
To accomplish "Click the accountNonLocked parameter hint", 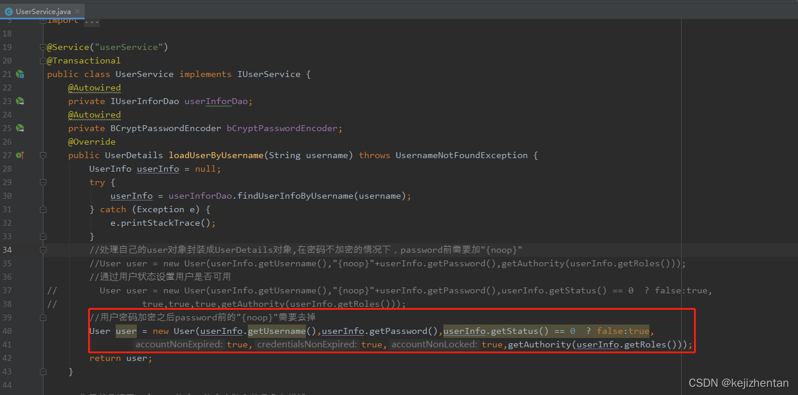I will 435,344.
